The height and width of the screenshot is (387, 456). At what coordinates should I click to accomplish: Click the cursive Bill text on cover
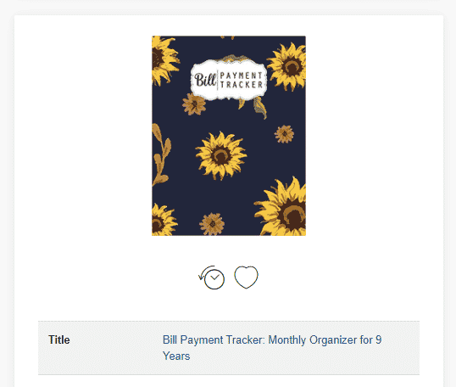click(x=205, y=80)
